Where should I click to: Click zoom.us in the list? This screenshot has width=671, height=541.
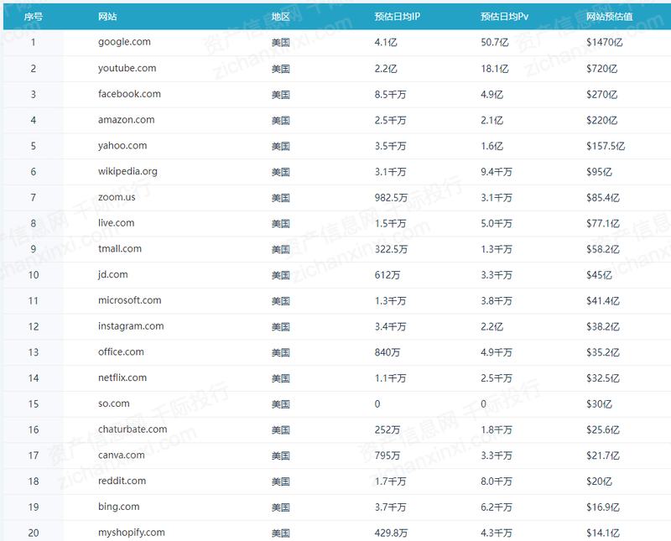click(117, 197)
